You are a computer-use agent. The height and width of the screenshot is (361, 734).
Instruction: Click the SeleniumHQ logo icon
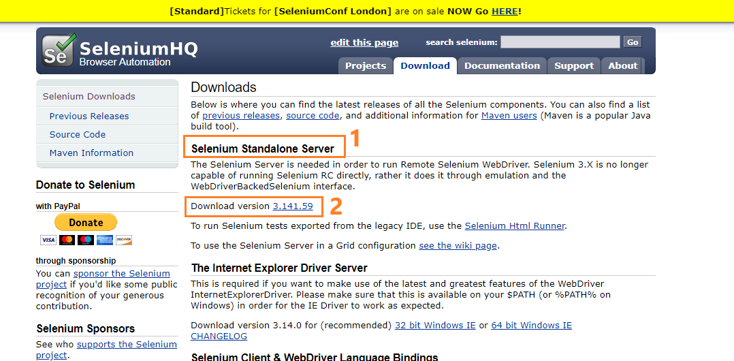(x=59, y=50)
